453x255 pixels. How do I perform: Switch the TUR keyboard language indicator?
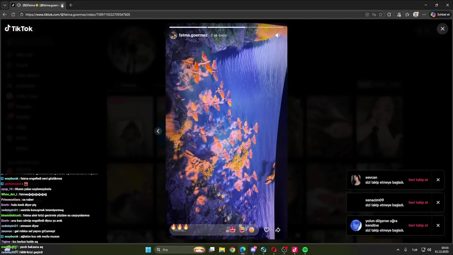pyautogui.click(x=414, y=250)
